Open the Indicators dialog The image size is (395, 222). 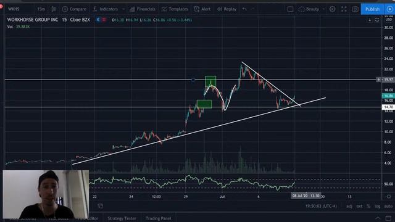point(106,9)
